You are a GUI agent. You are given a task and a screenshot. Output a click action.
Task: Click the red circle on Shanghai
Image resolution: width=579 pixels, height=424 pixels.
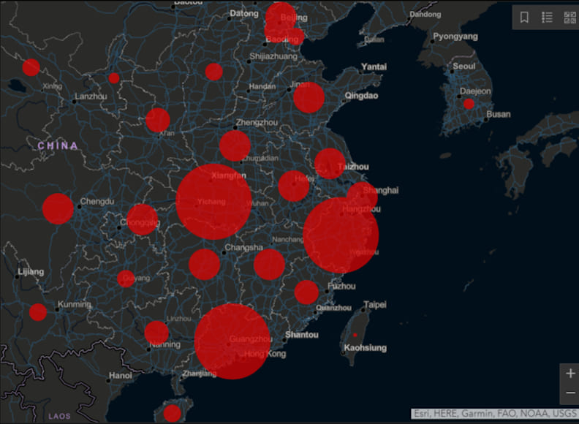pos(363,196)
